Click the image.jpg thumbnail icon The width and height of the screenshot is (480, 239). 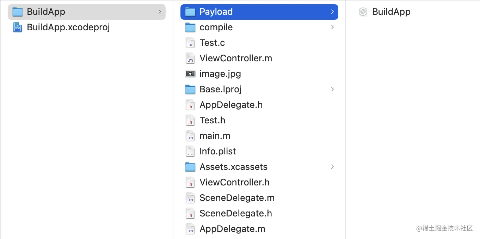click(190, 74)
